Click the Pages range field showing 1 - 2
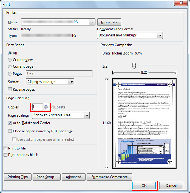Viewport: 190px width, 193px height. click(59, 73)
